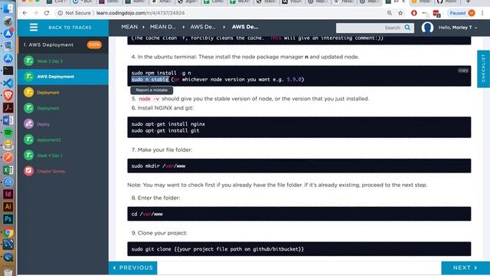490x276 pixels.
Task: Copy the npm install code block
Action: tap(462, 71)
